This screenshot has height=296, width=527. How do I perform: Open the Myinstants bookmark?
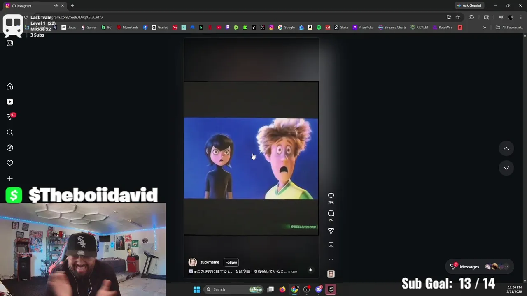point(128,28)
